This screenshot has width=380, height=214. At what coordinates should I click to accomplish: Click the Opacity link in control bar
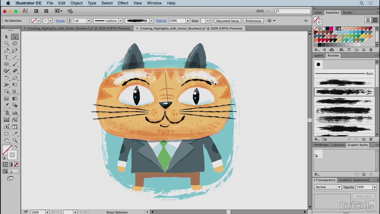coord(161,21)
